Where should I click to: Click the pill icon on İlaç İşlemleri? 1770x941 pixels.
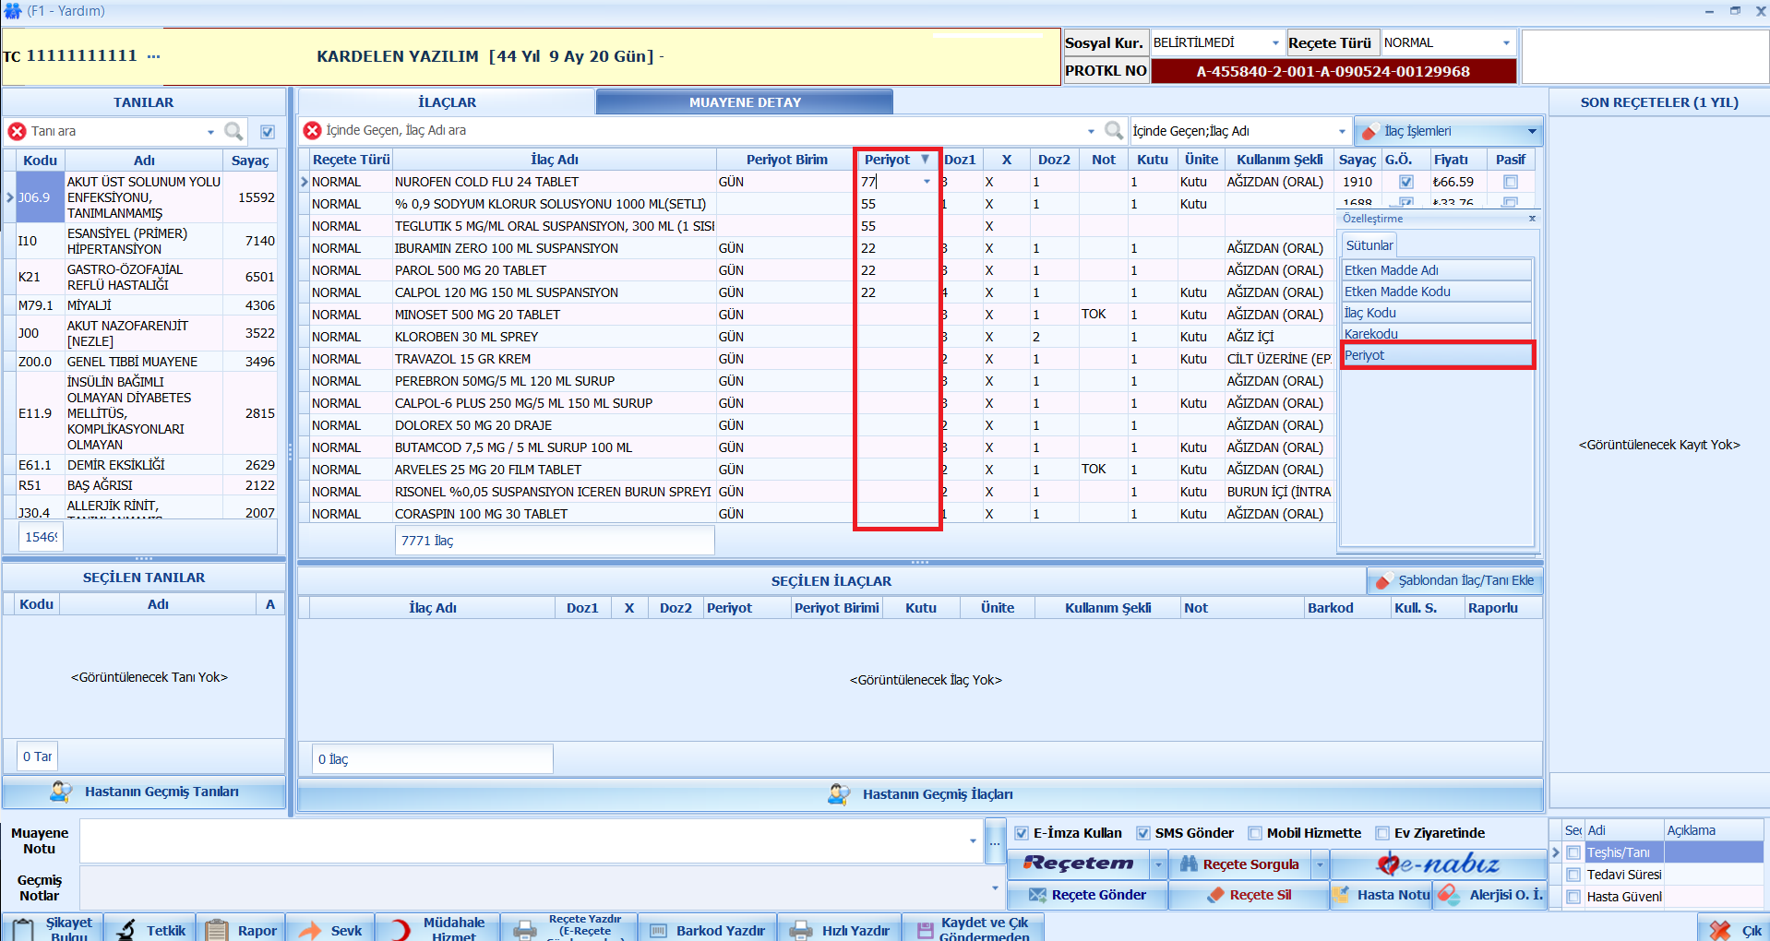(x=1369, y=131)
